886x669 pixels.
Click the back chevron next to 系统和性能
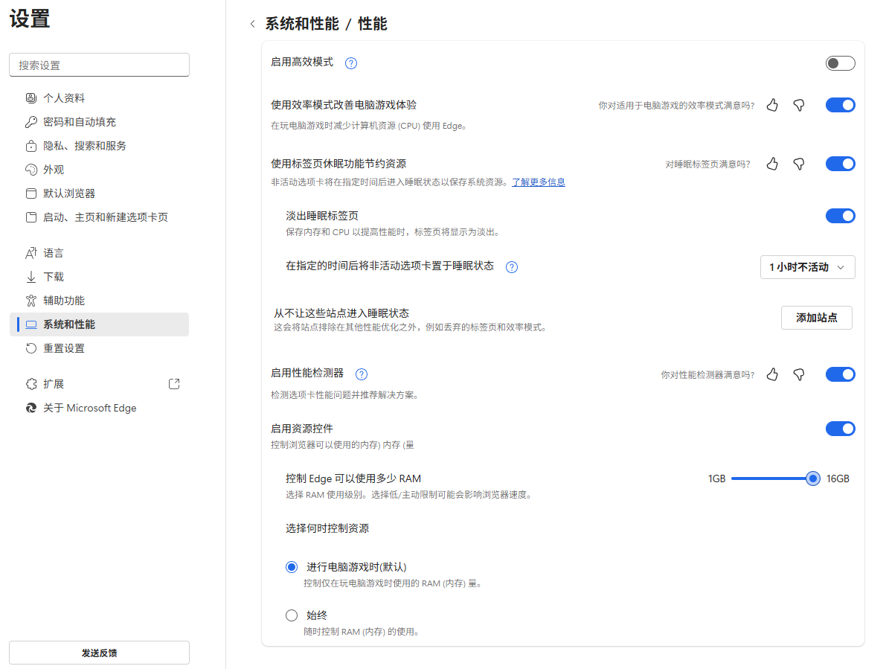252,25
